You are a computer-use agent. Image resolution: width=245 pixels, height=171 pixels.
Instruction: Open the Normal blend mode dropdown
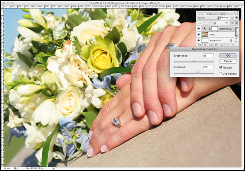pos(208,18)
